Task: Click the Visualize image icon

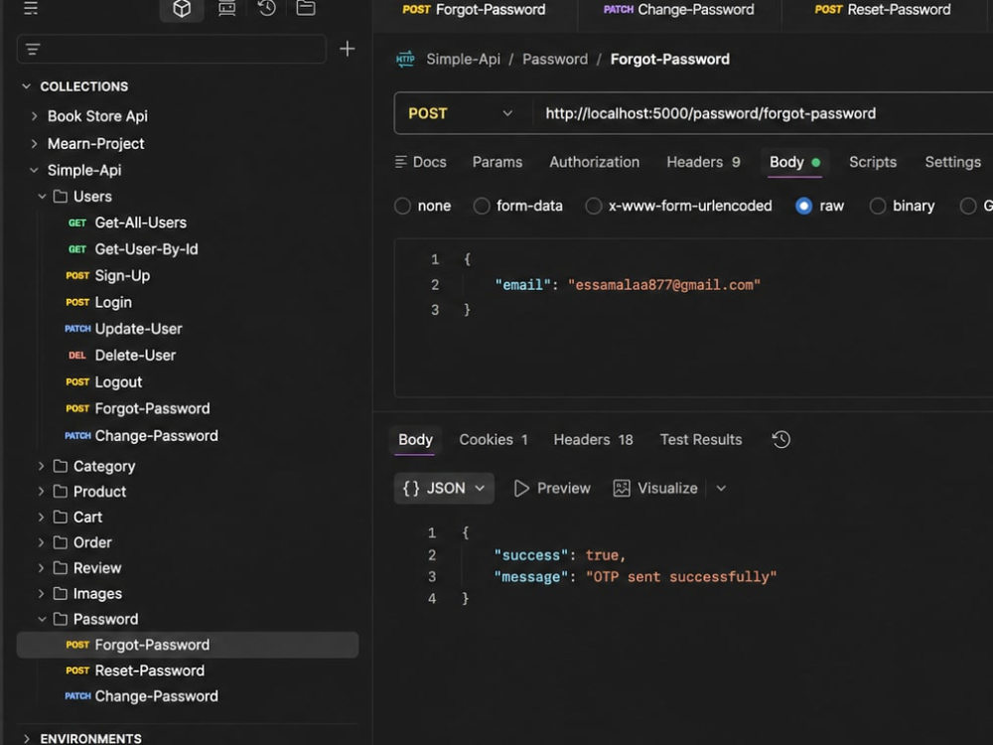Action: pos(622,489)
